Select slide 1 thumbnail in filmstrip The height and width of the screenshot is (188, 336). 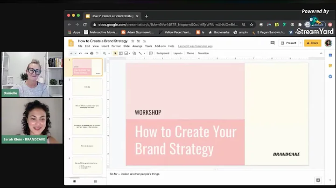coord(87,67)
